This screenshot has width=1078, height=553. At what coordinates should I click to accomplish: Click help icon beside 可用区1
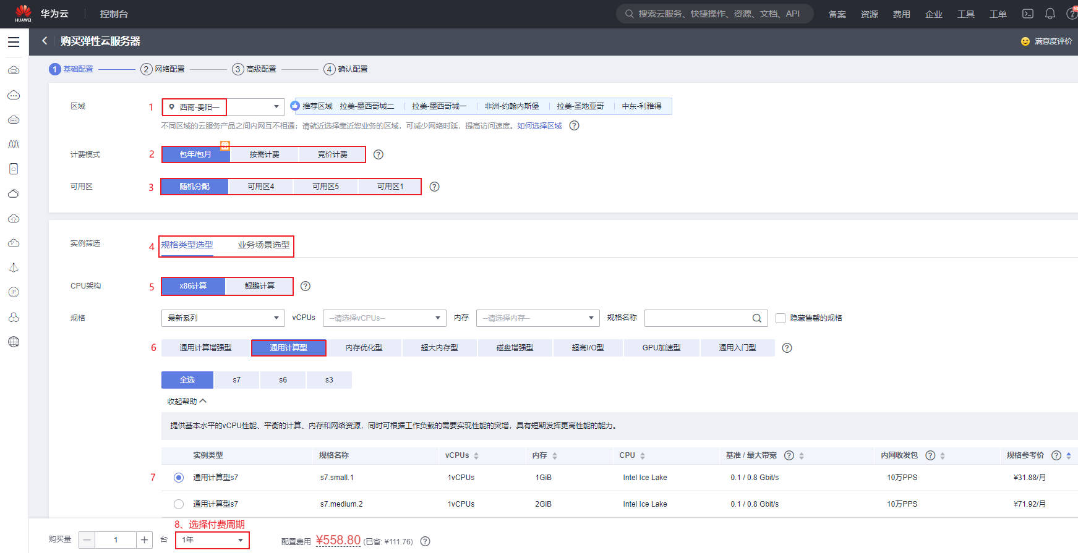435,187
